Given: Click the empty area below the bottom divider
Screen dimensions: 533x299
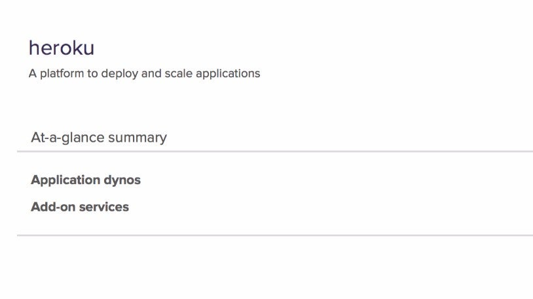Looking at the screenshot, I should click(x=275, y=268).
